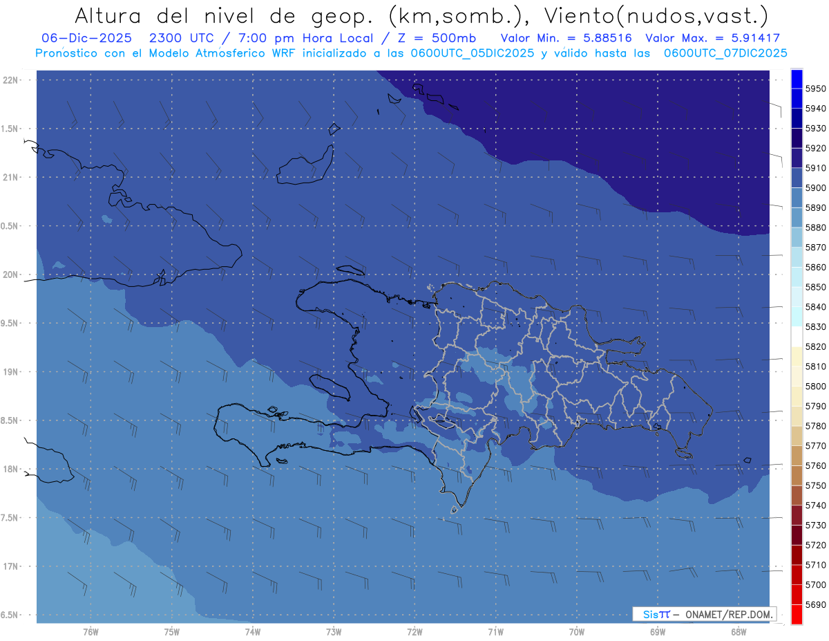Image resolution: width=829 pixels, height=641 pixels.
Task: Click the legend value '5950'
Action: point(816,89)
